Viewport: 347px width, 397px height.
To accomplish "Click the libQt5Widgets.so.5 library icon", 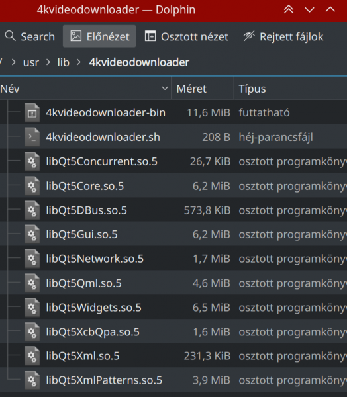I will click(32, 308).
